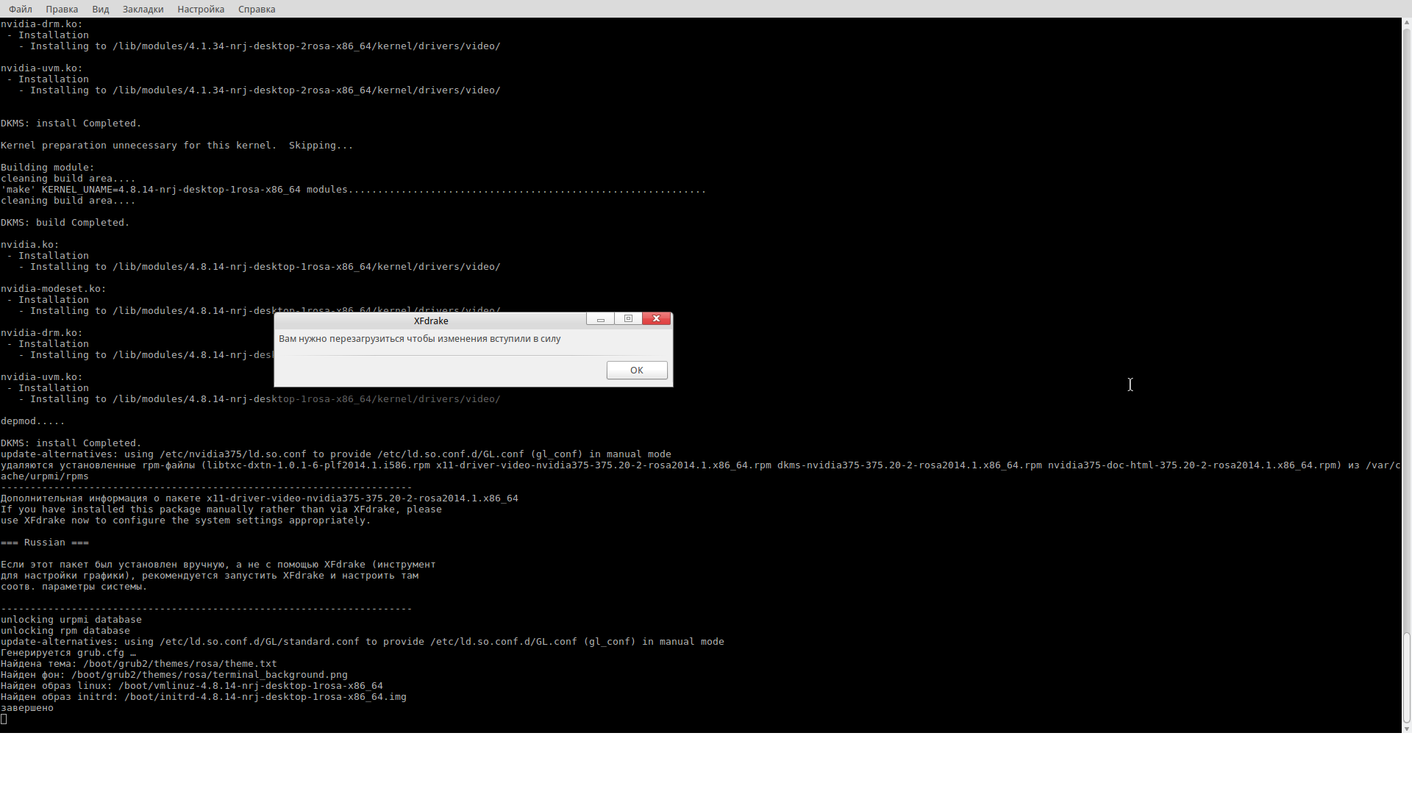Screen dimensions: 1412x794
Task: Click the 'завершено' line in terminal
Action: (x=27, y=708)
